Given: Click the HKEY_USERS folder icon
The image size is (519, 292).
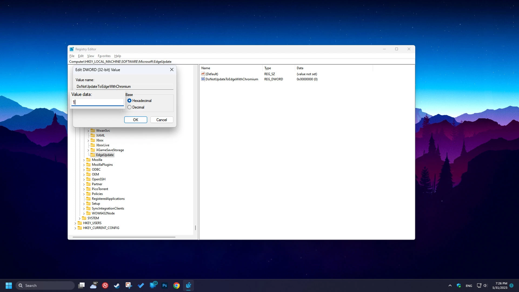Looking at the screenshot, I should click(80, 223).
